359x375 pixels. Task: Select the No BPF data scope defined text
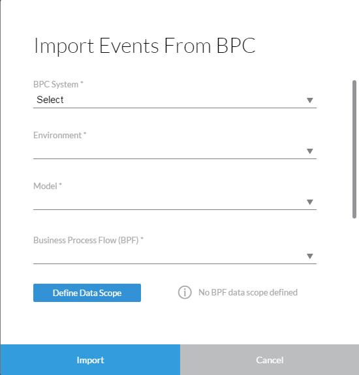248,292
